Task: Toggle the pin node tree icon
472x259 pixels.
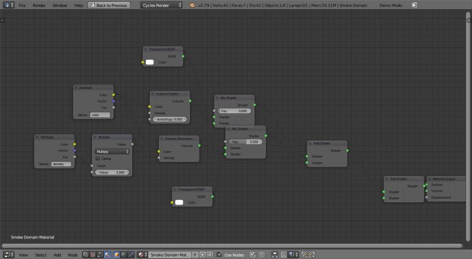Action: point(253,255)
